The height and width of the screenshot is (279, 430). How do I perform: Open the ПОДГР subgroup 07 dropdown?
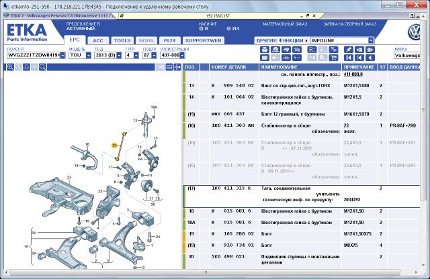pos(154,55)
